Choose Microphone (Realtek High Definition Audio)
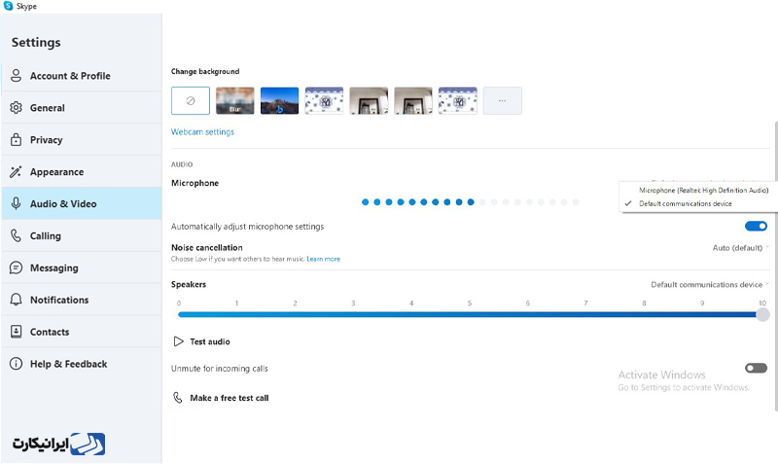Image resolution: width=778 pixels, height=464 pixels. point(703,191)
